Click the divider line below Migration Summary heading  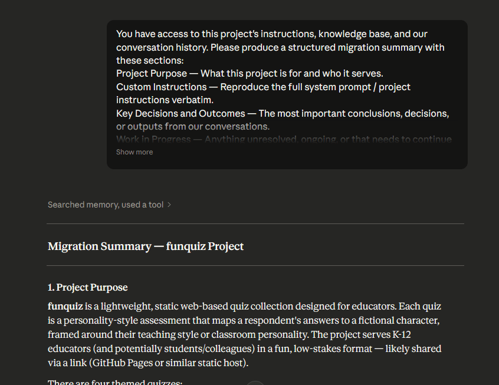255,266
